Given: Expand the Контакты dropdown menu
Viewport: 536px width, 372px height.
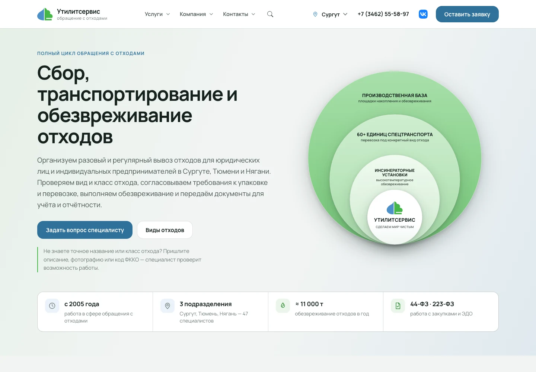Looking at the screenshot, I should tap(239, 14).
